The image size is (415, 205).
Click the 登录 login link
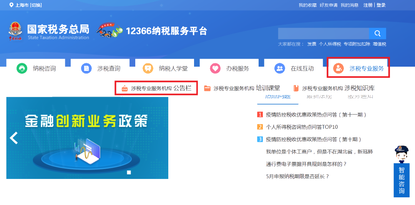381,5
